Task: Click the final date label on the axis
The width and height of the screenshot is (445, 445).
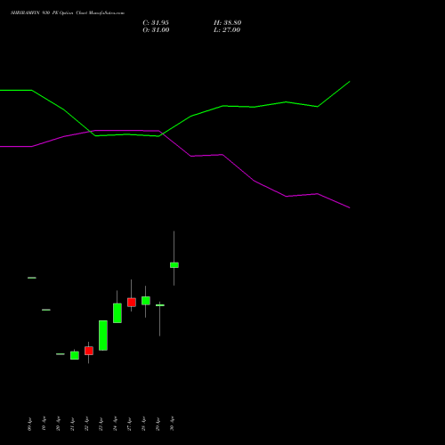Action: coord(172,424)
